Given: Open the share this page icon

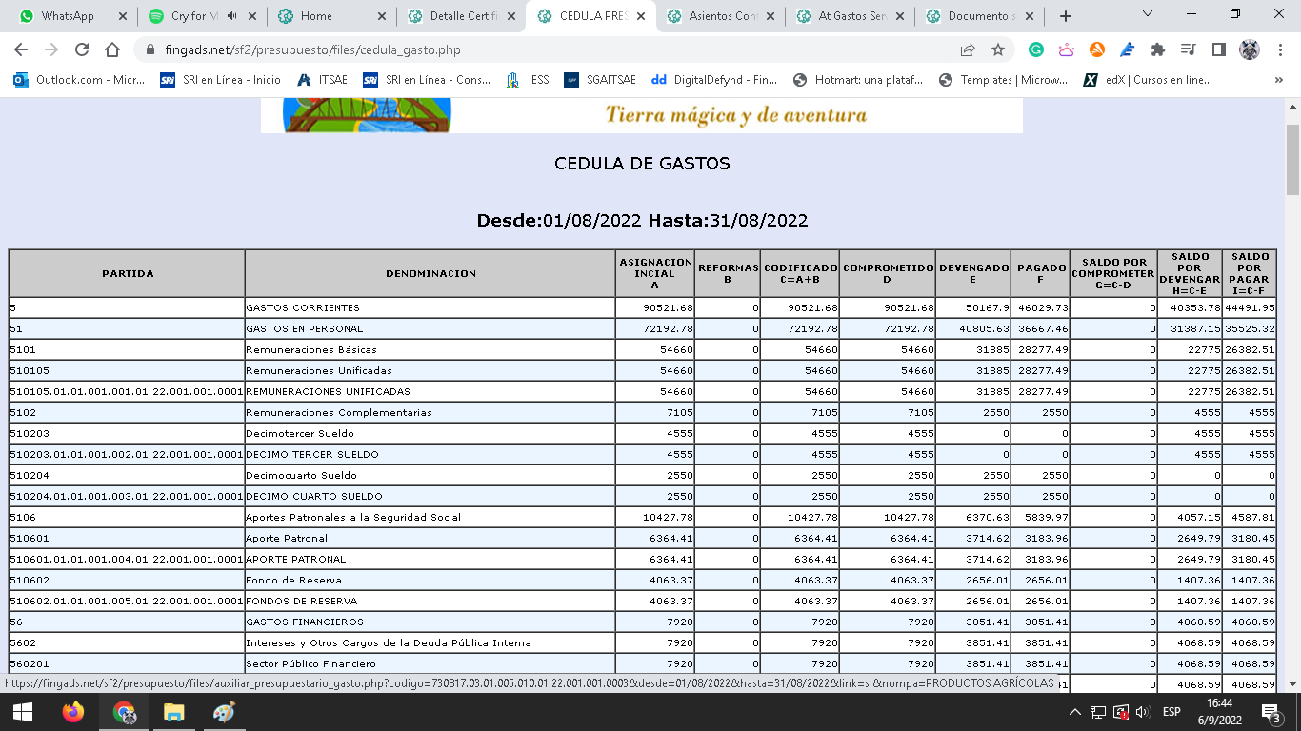Looking at the screenshot, I should [x=968, y=50].
